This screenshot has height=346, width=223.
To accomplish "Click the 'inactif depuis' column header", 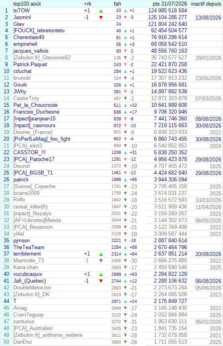I will (206, 4).
